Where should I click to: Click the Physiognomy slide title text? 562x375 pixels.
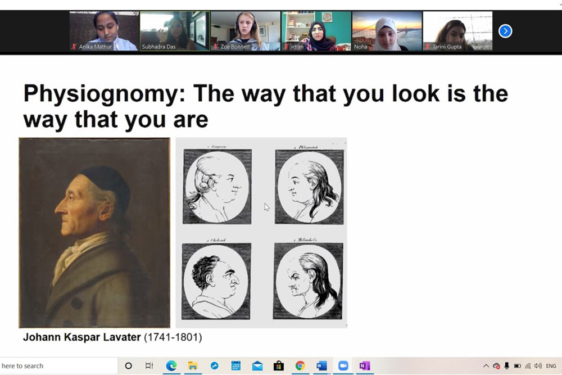(x=265, y=106)
